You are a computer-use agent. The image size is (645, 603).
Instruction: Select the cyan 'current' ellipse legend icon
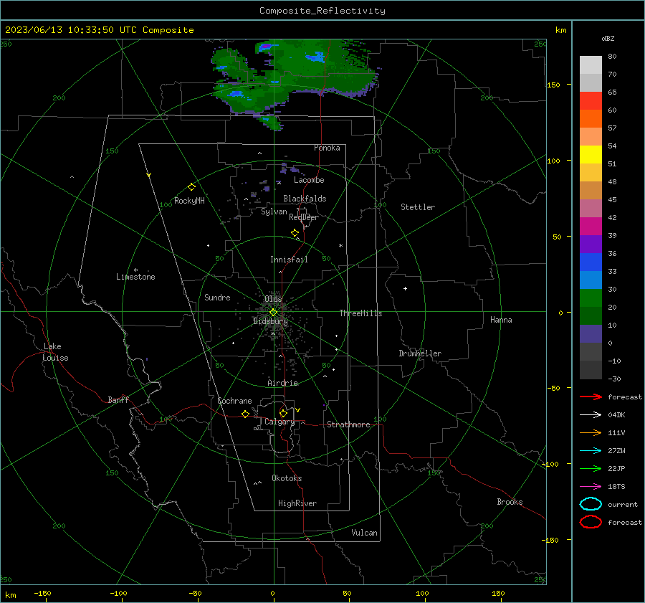[x=591, y=504]
